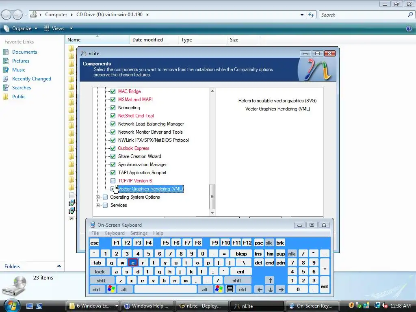
Task: Click the security shield tray icon
Action: click(351, 305)
